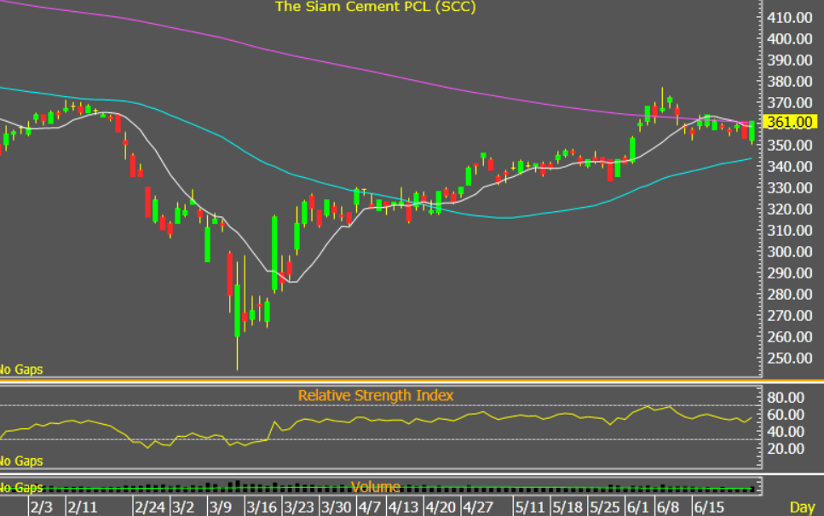This screenshot has width=824, height=516.
Task: Click the 4/20 date marker
Action: click(x=441, y=507)
